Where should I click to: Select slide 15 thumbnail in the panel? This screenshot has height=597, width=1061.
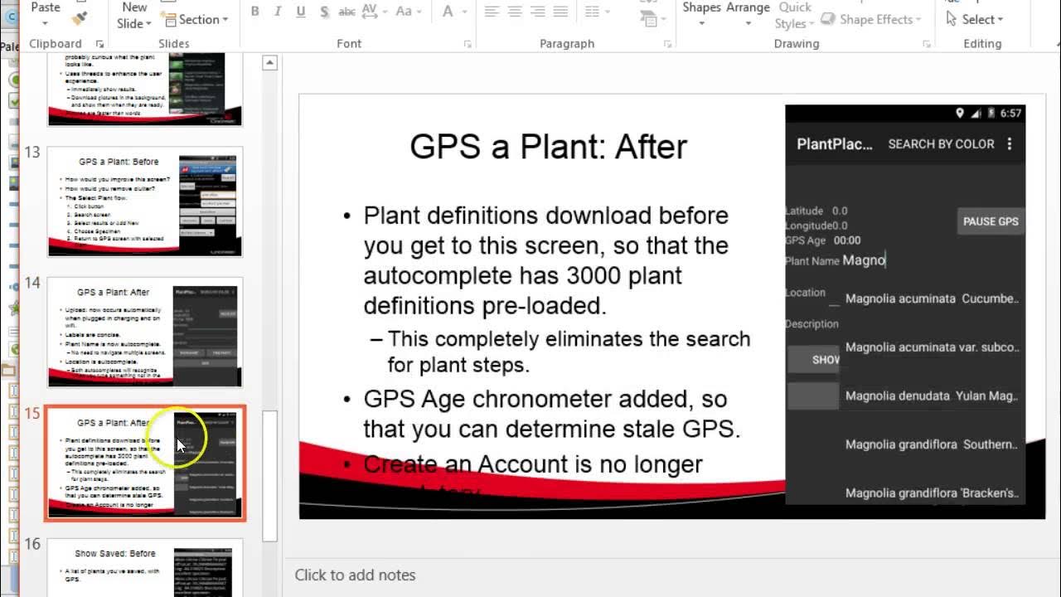tap(145, 463)
